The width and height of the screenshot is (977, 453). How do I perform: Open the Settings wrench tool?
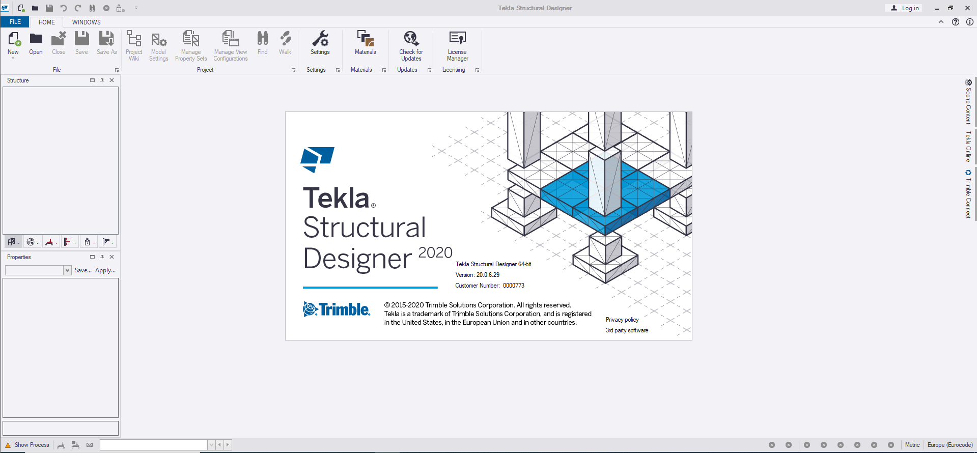[320, 43]
